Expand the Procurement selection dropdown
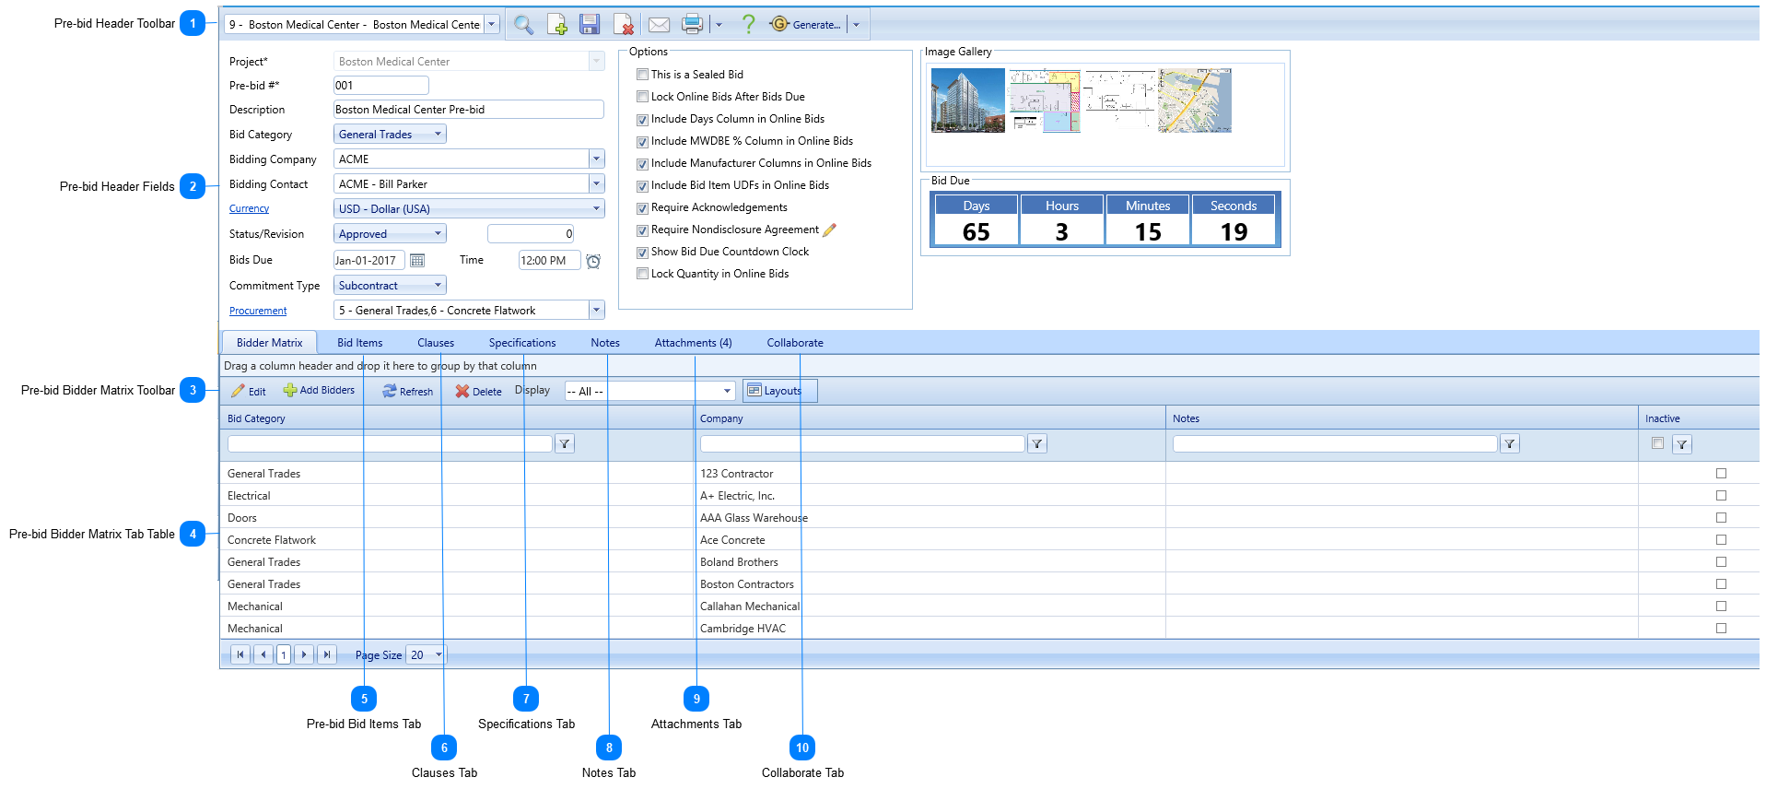The image size is (1766, 789). point(596,311)
